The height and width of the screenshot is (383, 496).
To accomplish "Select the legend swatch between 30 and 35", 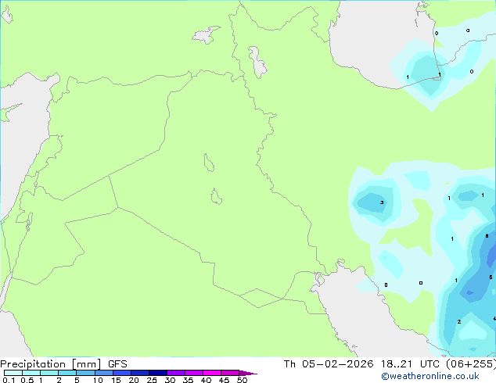I will (176, 373).
